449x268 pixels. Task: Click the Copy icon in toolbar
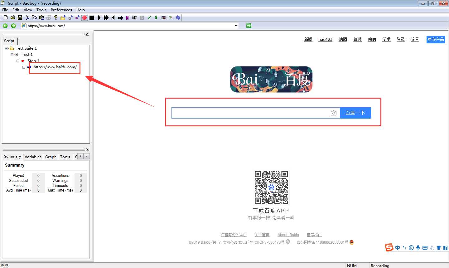tap(34, 17)
